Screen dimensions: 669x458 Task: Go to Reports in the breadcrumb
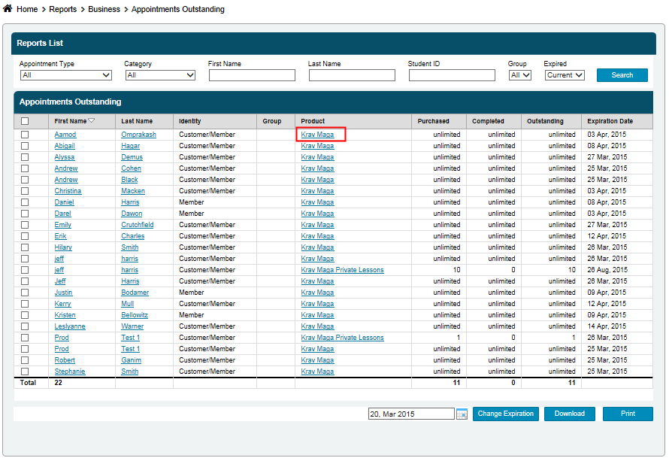pyautogui.click(x=63, y=9)
